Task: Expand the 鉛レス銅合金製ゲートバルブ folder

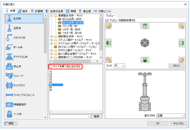Action: [51, 54]
